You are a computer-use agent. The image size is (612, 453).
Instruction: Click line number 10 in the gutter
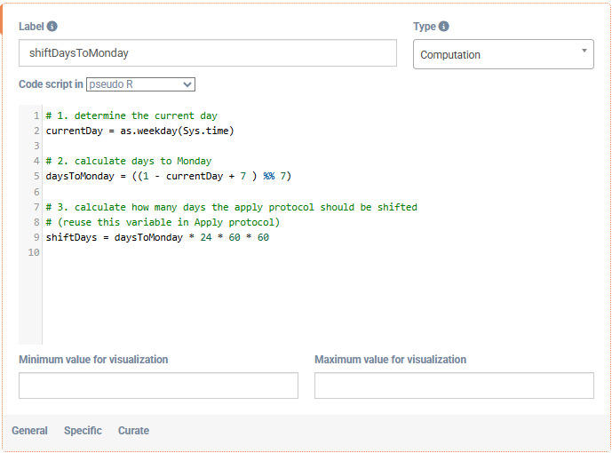click(x=34, y=252)
